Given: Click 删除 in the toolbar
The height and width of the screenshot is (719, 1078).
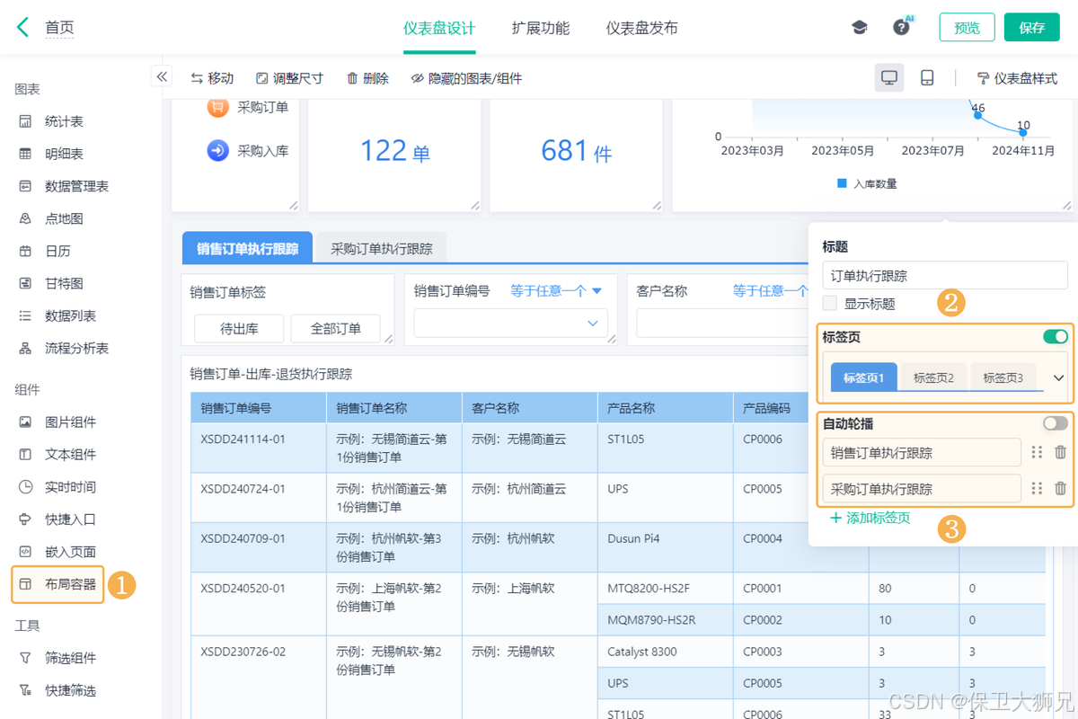Looking at the screenshot, I should pyautogui.click(x=367, y=78).
